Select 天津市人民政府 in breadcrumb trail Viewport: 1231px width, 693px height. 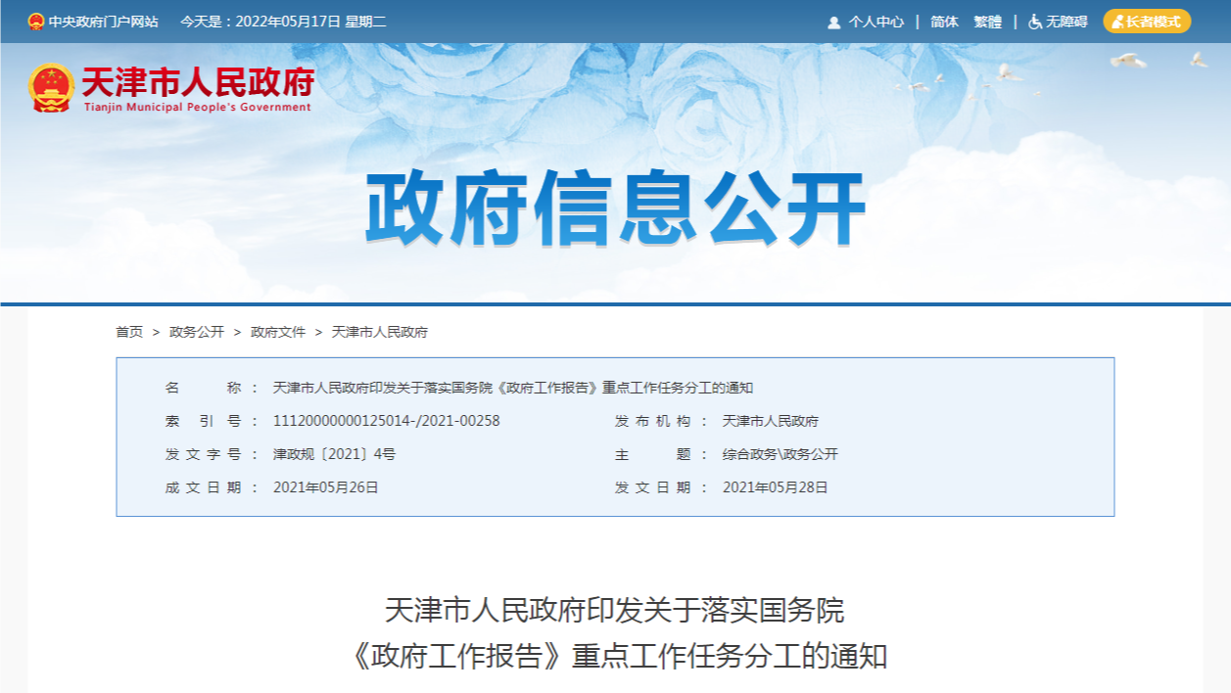[380, 332]
